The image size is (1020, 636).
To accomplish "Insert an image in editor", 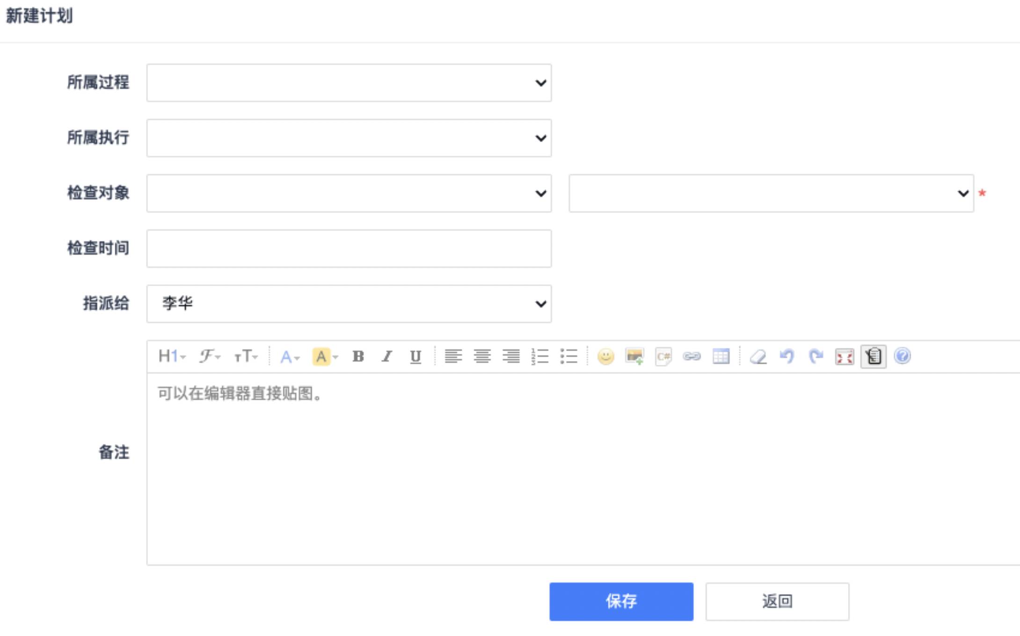I will point(634,357).
